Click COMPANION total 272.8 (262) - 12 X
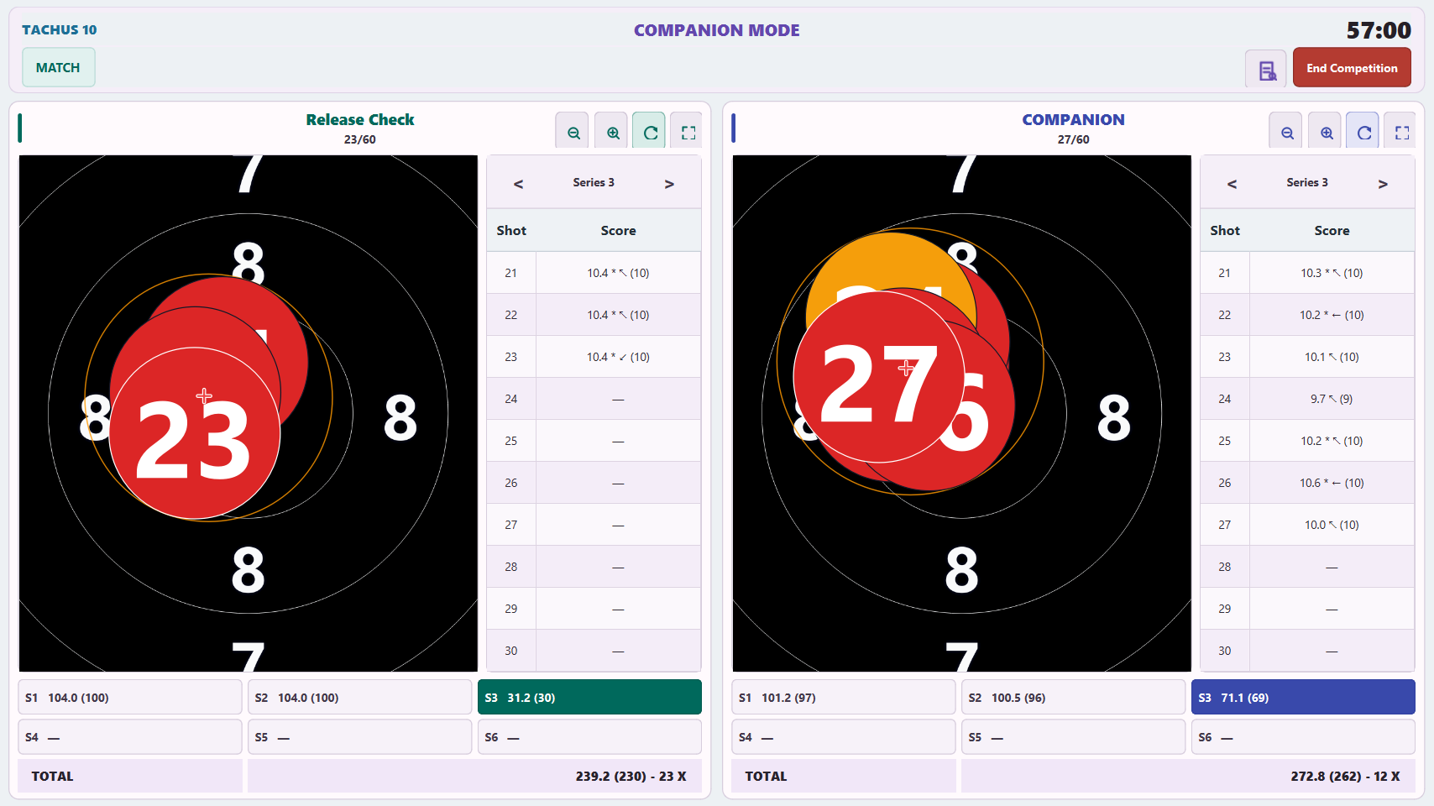The width and height of the screenshot is (1434, 806). pos(1345,776)
